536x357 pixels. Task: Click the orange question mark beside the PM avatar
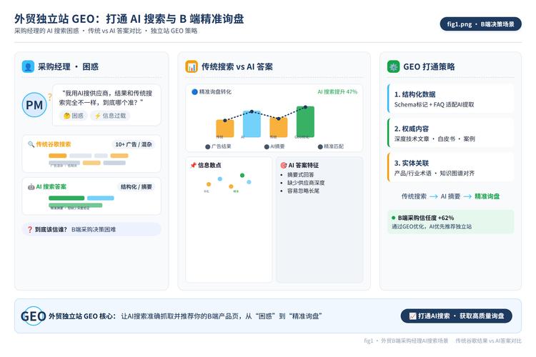50,96
